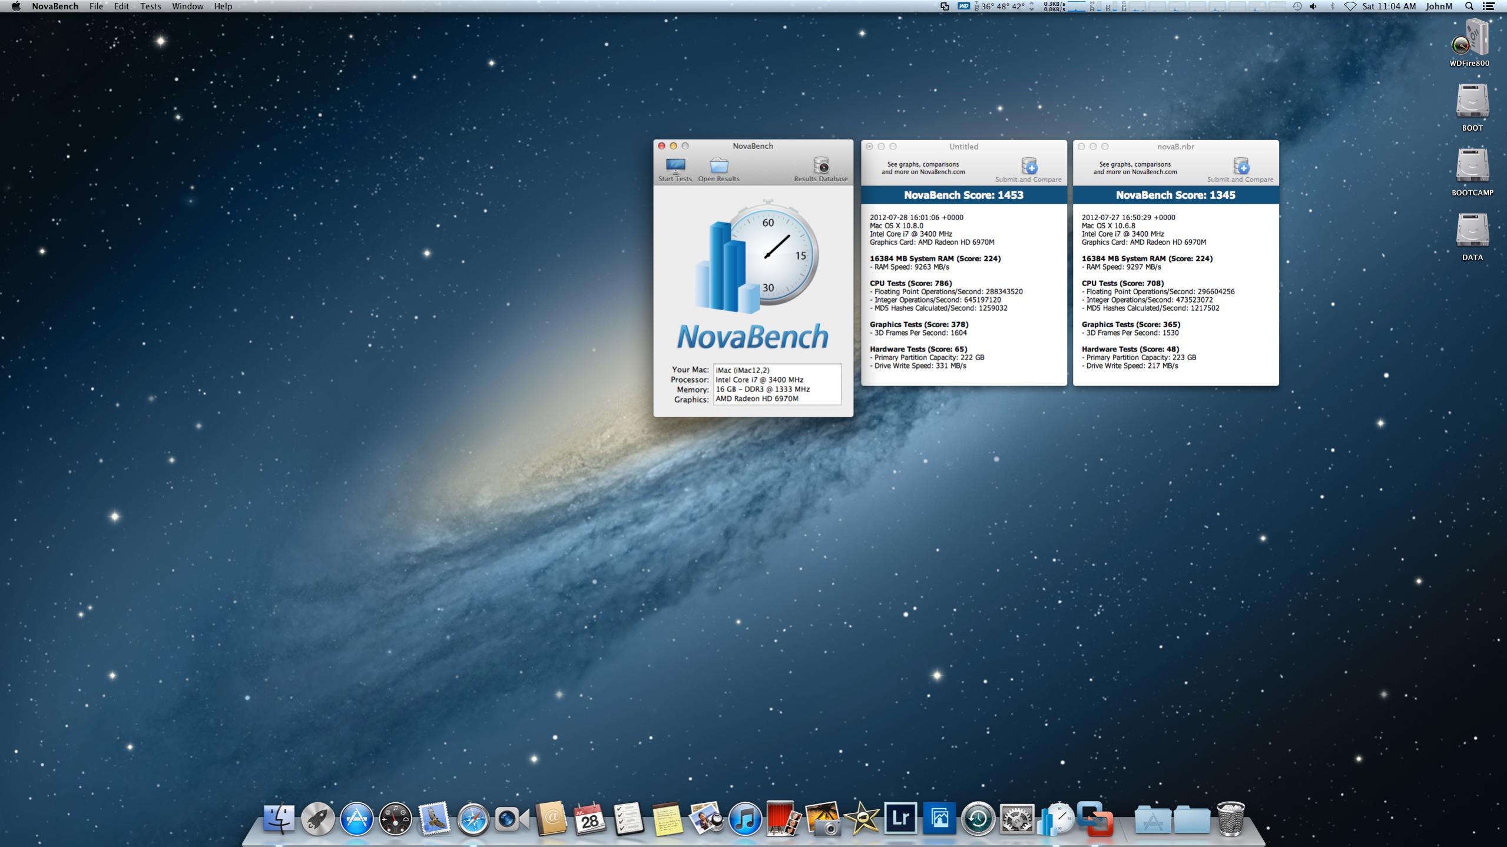The width and height of the screenshot is (1507, 847).
Task: Launch iTunes music note icon in Dock
Action: pyautogui.click(x=745, y=818)
